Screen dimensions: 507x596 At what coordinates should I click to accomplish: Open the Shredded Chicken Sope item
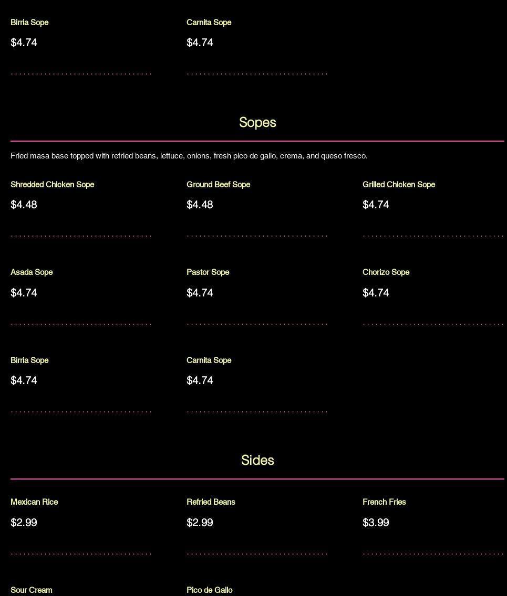(53, 185)
